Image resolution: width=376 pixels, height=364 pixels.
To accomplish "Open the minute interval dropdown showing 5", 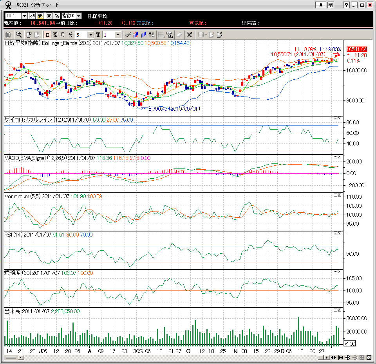I will (x=90, y=35).
